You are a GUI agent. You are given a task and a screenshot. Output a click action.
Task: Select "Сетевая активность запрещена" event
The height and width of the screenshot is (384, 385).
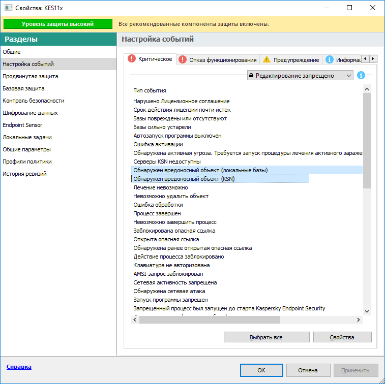tap(247, 282)
